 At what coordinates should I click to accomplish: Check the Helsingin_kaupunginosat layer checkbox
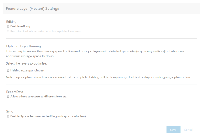click(8, 70)
